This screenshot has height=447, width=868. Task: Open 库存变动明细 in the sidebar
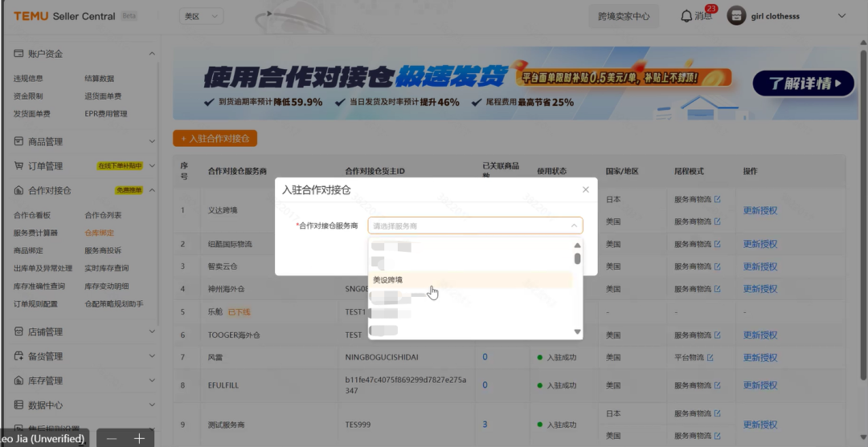pyautogui.click(x=107, y=286)
